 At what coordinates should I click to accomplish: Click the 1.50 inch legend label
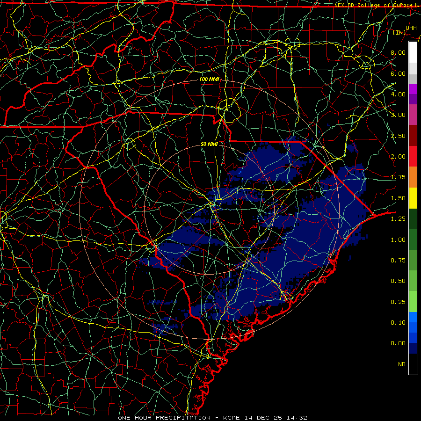[x=398, y=198]
